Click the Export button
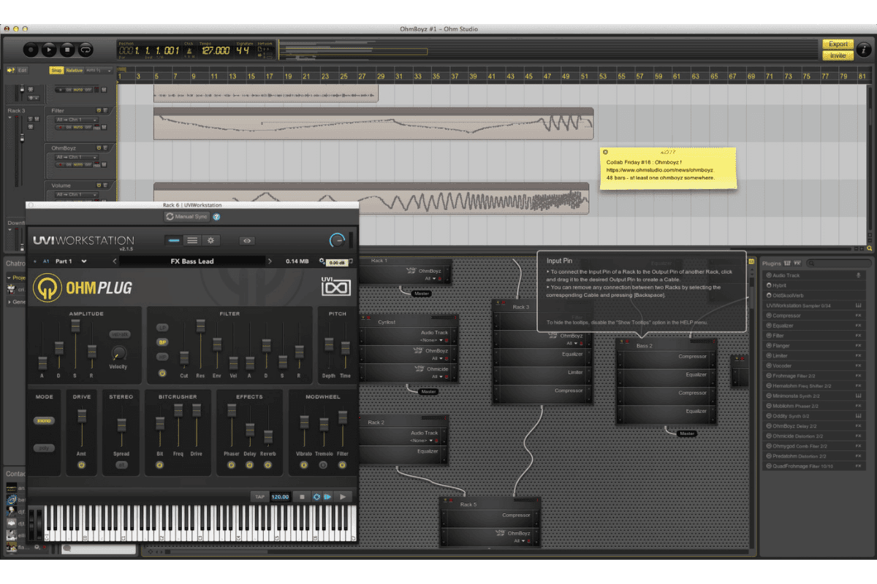This screenshot has height=584, width=877. 838,45
